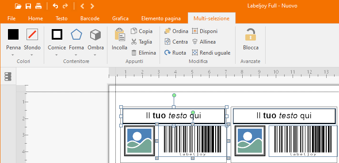Viewport: 339px width, 163px height.
Task: Save the label with the floppy disk icon
Action: pos(28,6)
